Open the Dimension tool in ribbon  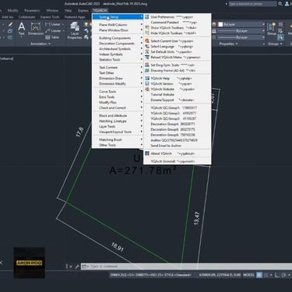pyautogui.click(x=36, y=29)
